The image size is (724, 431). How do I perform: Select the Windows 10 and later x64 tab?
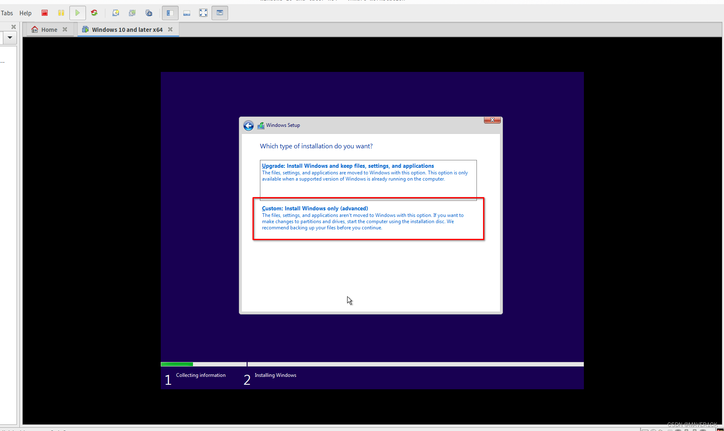coord(127,30)
